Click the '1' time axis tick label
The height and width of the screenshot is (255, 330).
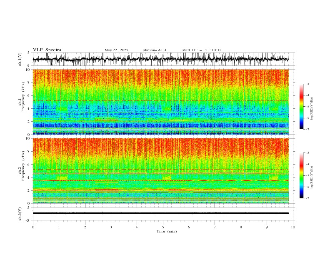point(59,227)
